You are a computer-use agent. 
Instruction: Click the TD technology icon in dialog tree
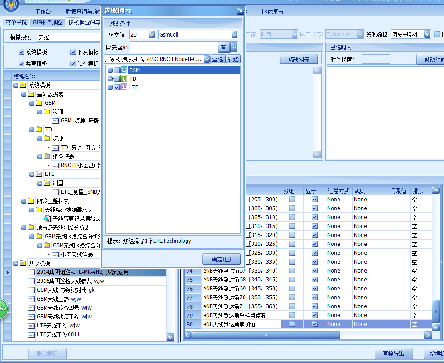124,78
